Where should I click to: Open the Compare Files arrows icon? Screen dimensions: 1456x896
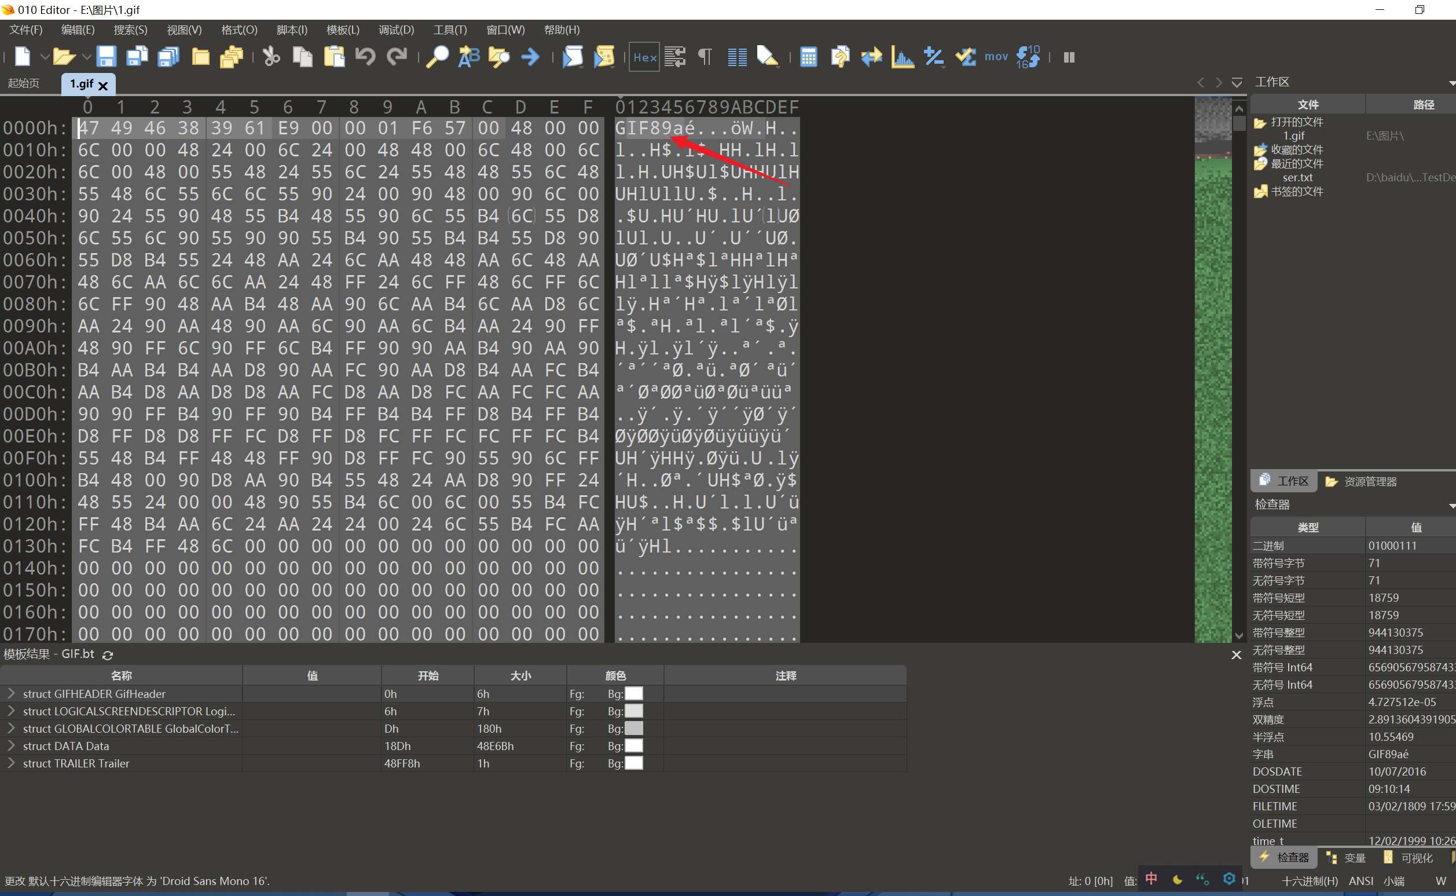(871, 57)
